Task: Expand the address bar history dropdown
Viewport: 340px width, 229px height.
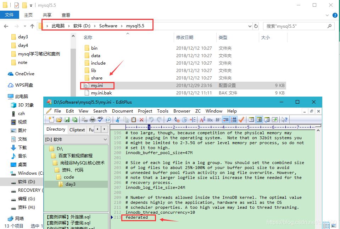Action: pos(250,26)
